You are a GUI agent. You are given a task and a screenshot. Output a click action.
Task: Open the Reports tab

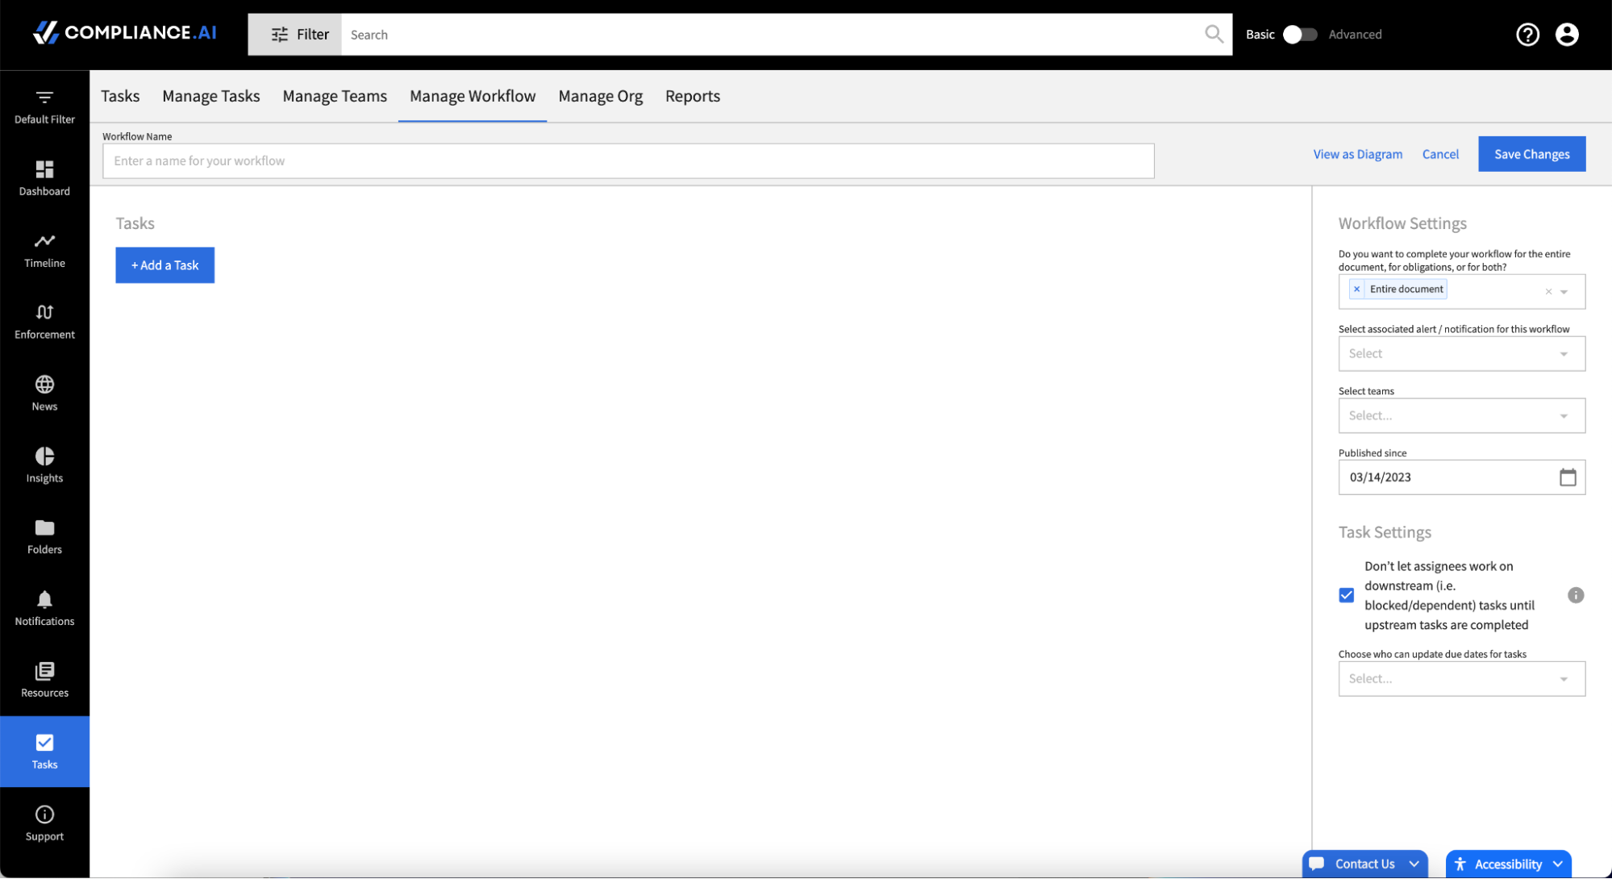(x=693, y=96)
